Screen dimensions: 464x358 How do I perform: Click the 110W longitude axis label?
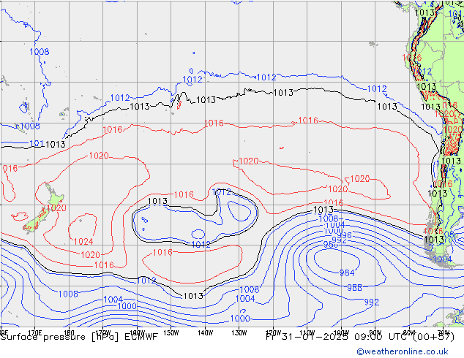coord(307,333)
